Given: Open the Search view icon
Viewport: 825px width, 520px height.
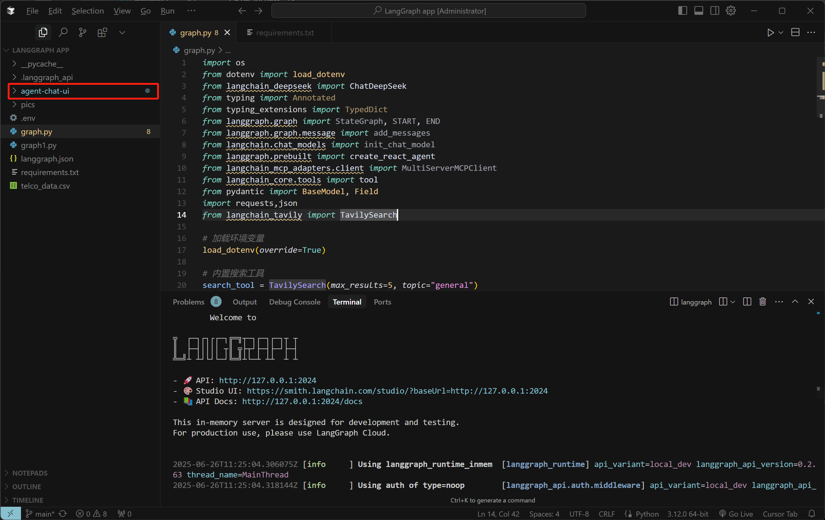Looking at the screenshot, I should [63, 32].
